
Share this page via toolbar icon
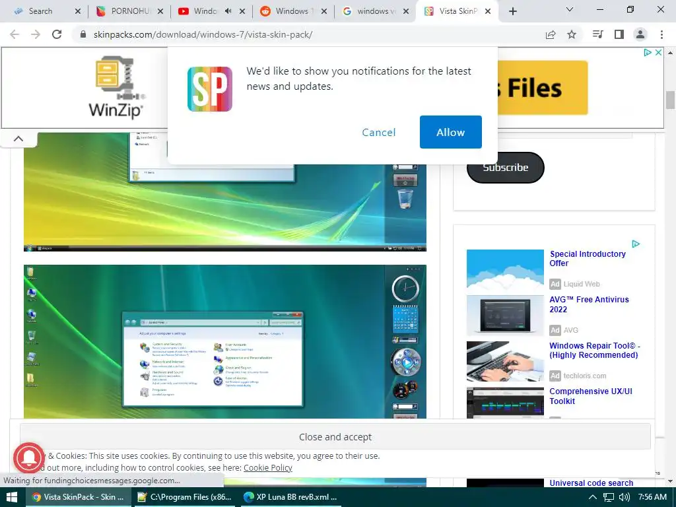551,34
